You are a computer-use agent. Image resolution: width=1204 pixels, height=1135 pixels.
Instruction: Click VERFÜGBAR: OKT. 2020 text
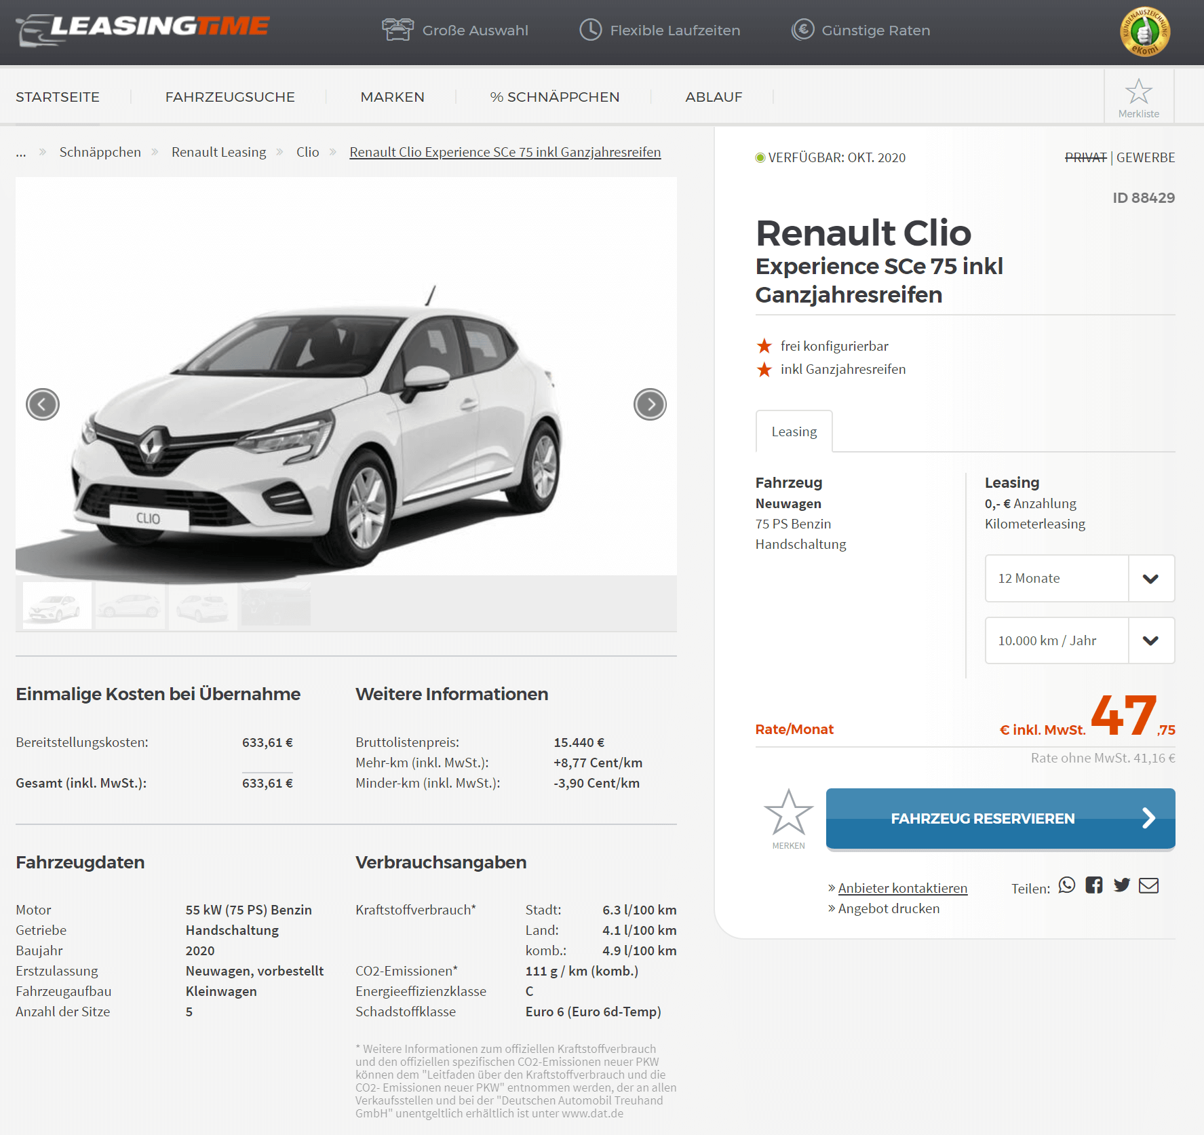point(837,157)
